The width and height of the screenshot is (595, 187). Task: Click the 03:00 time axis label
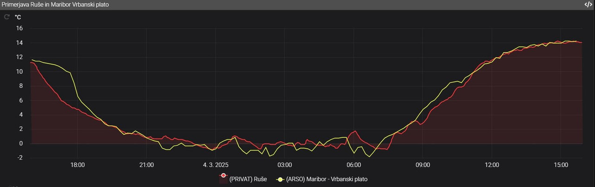point(284,165)
